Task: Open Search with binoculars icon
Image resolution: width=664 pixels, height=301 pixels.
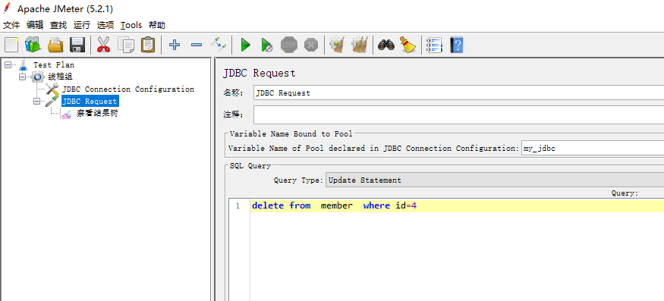Action: [x=385, y=45]
